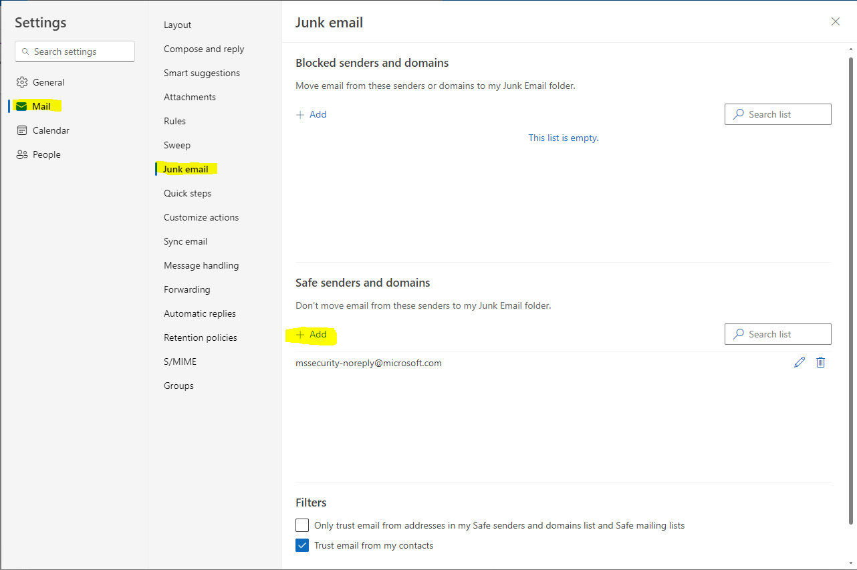Screen dimensions: 857x570
Task: Open Automatic replies settings
Action: (200, 313)
